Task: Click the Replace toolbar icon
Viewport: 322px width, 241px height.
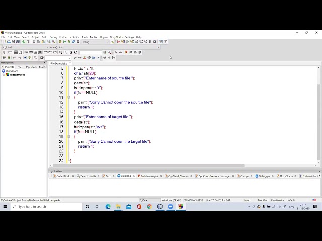Action: click(53, 42)
